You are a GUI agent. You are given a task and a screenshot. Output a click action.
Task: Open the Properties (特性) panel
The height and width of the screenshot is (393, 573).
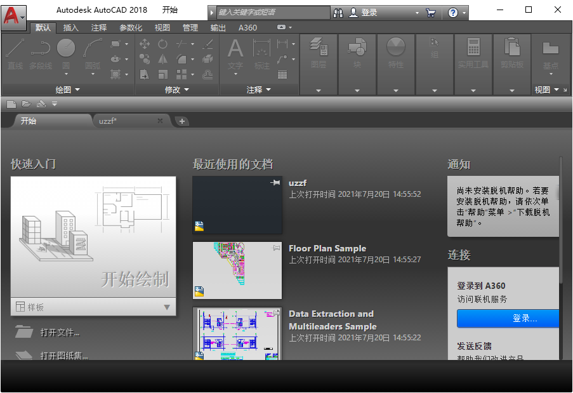point(396,64)
